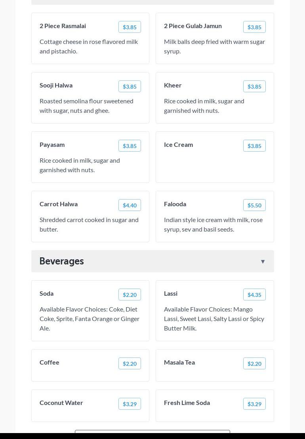The image size is (305, 439).
Task: Select the Soda flavor choices description
Action: (90, 319)
